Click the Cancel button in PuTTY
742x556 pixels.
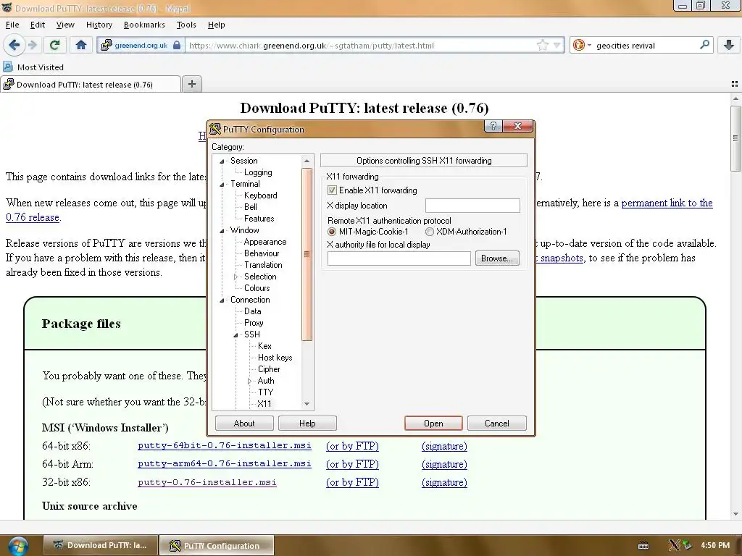click(497, 423)
